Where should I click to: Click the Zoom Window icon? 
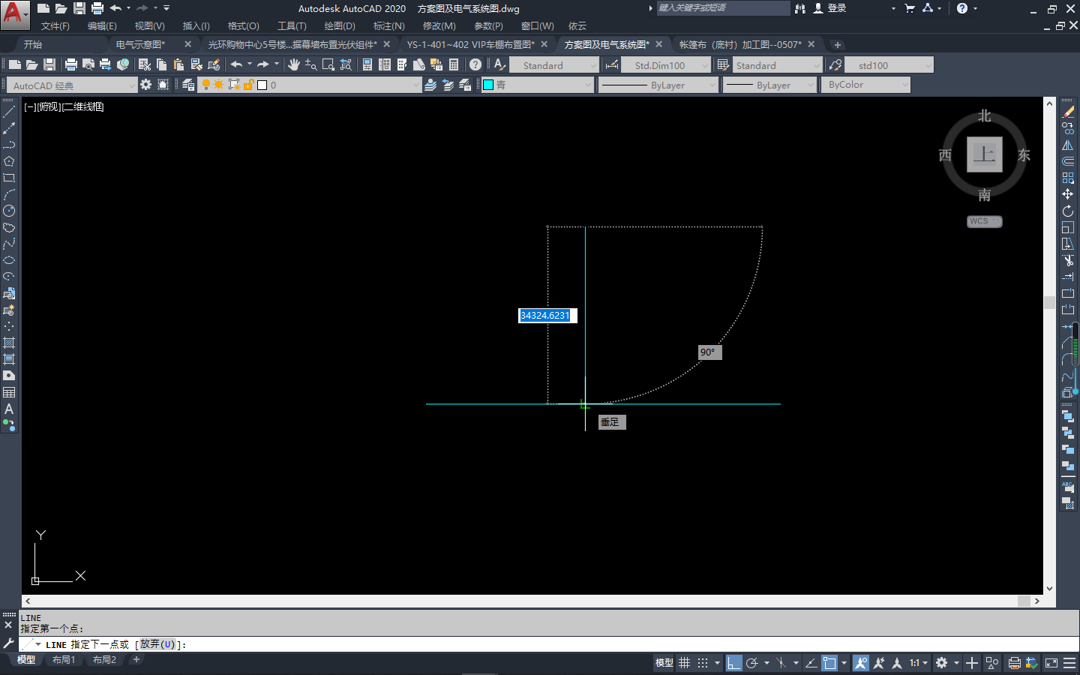click(x=328, y=64)
